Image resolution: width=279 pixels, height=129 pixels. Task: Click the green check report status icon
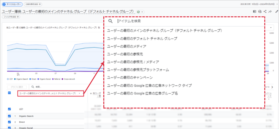[x=139, y=12]
